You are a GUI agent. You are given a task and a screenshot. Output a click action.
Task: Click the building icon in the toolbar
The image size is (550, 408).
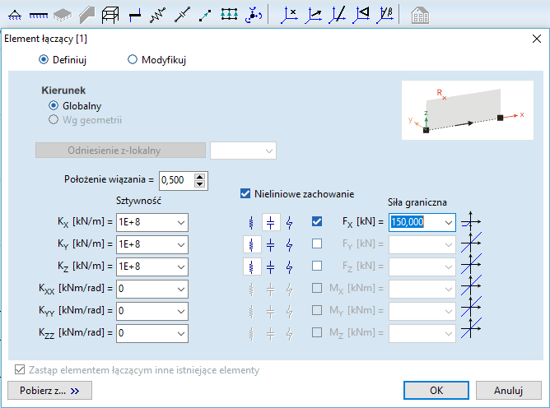tap(420, 14)
